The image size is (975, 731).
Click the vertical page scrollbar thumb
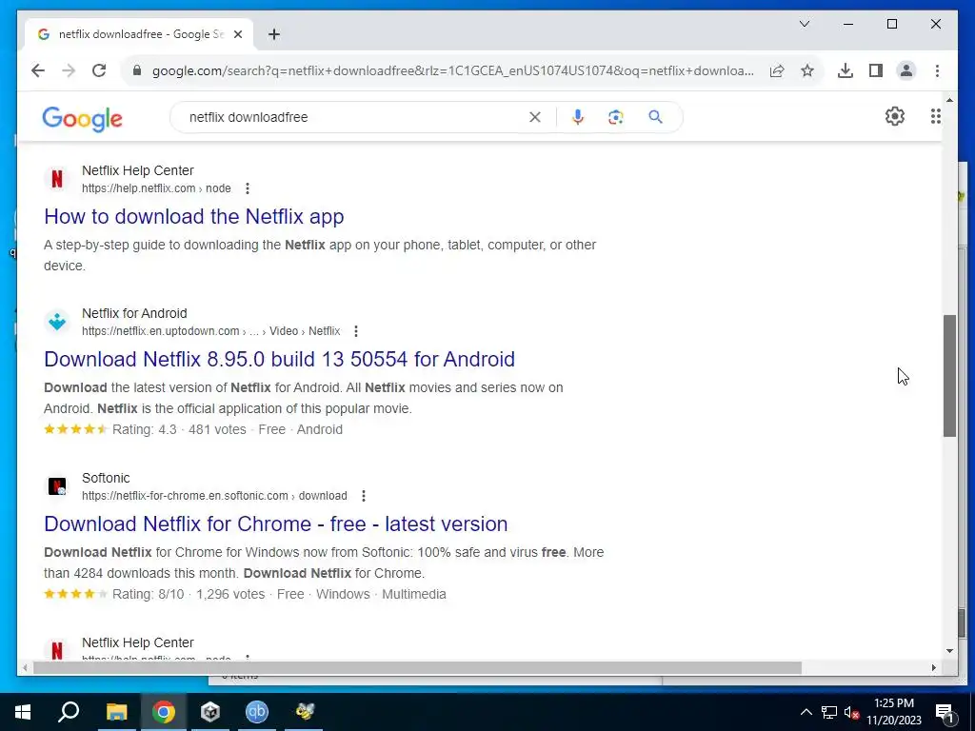[949, 375]
